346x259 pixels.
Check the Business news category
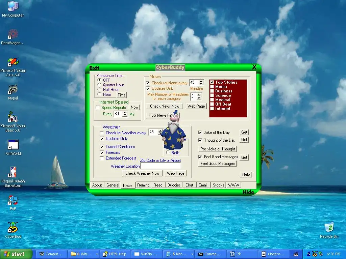coord(212,91)
